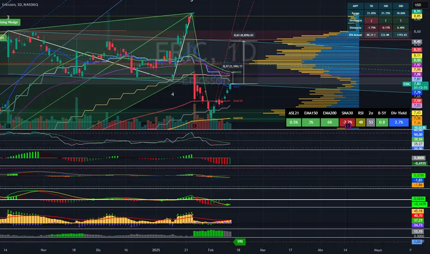Click the red 8,33 price label
Viewport: 430px width, 254px height.
[x=417, y=50]
